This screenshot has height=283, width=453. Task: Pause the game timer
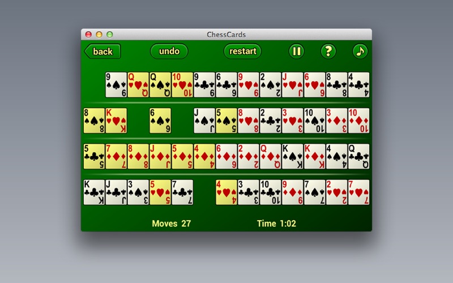click(296, 52)
